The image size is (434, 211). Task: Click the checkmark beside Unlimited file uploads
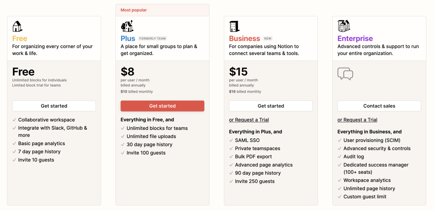pyautogui.click(x=123, y=136)
